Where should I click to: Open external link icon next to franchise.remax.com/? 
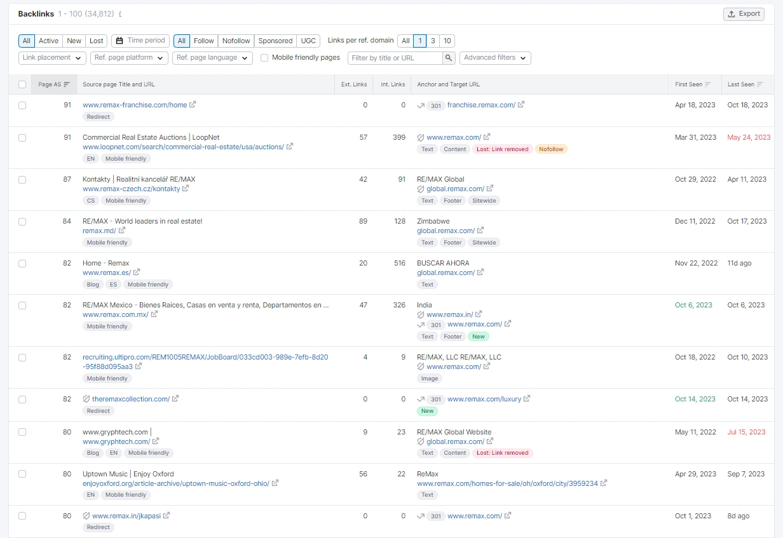click(521, 105)
